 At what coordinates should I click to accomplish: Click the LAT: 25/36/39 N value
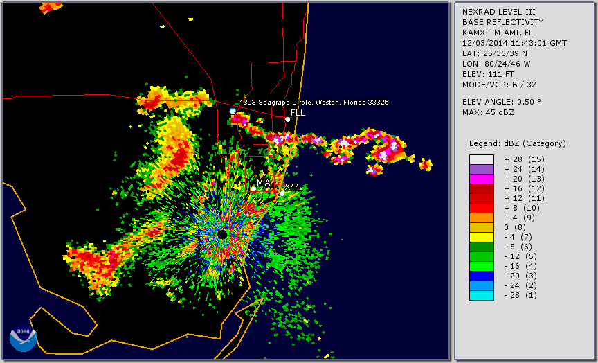495,53
